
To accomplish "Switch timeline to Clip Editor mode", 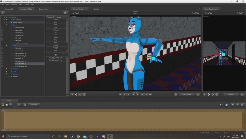I will [3, 105].
